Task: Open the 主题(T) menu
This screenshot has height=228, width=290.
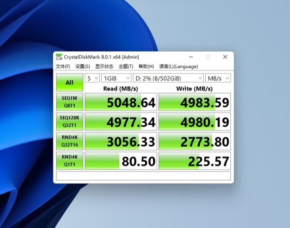Action: (x=126, y=66)
